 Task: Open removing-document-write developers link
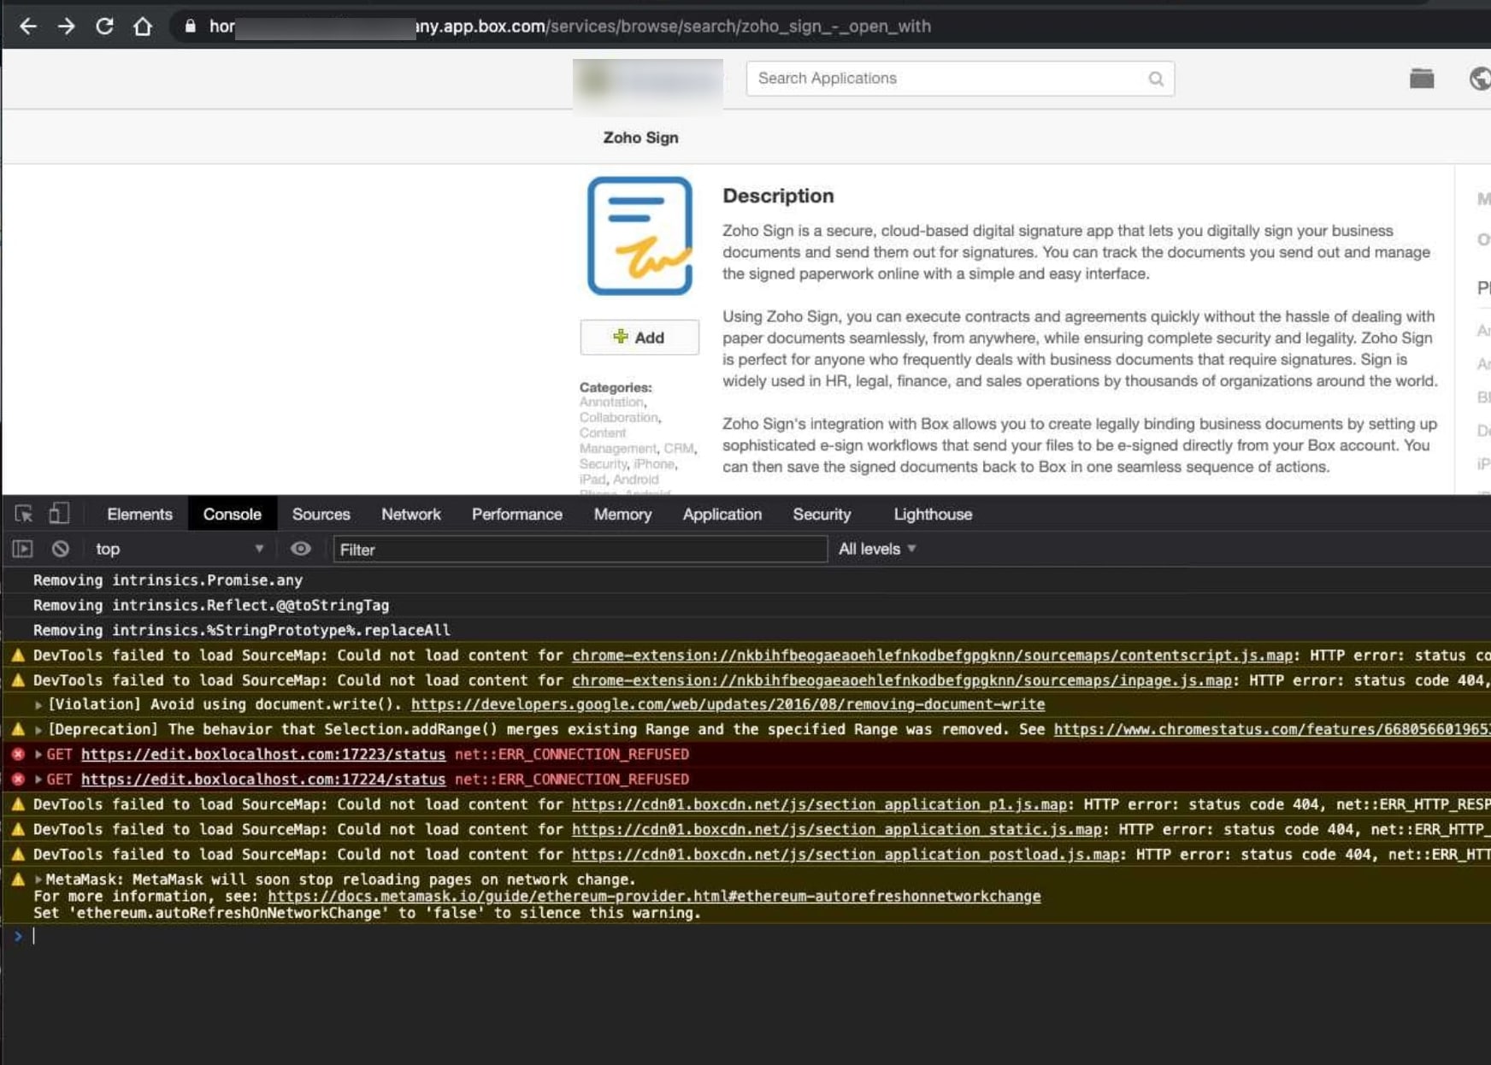(728, 704)
